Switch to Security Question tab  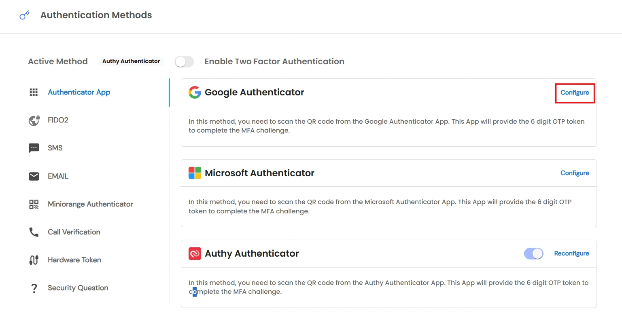(78, 288)
